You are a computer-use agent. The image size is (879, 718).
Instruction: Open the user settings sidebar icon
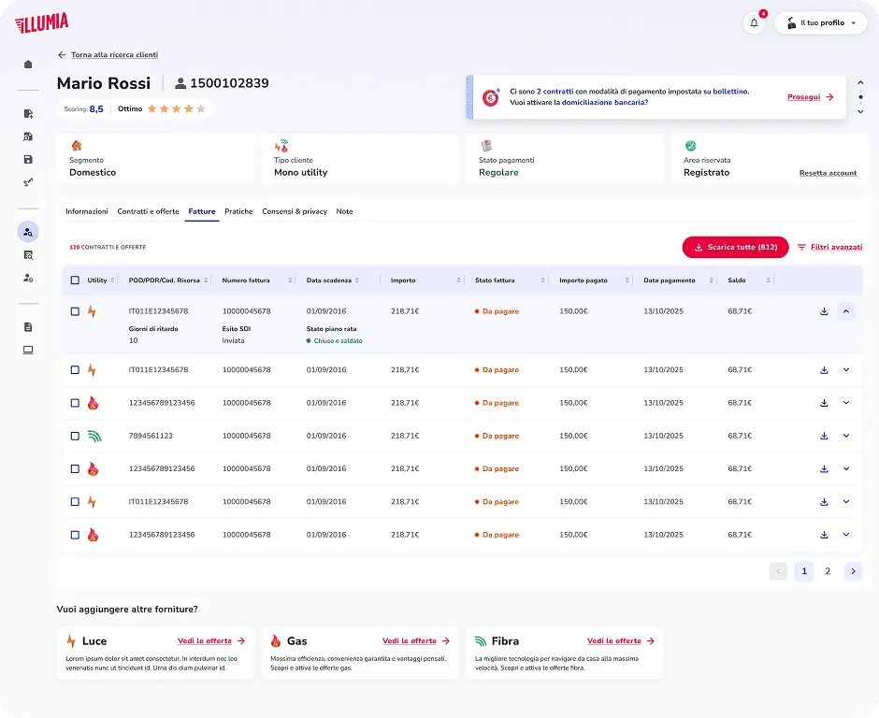pos(28,278)
